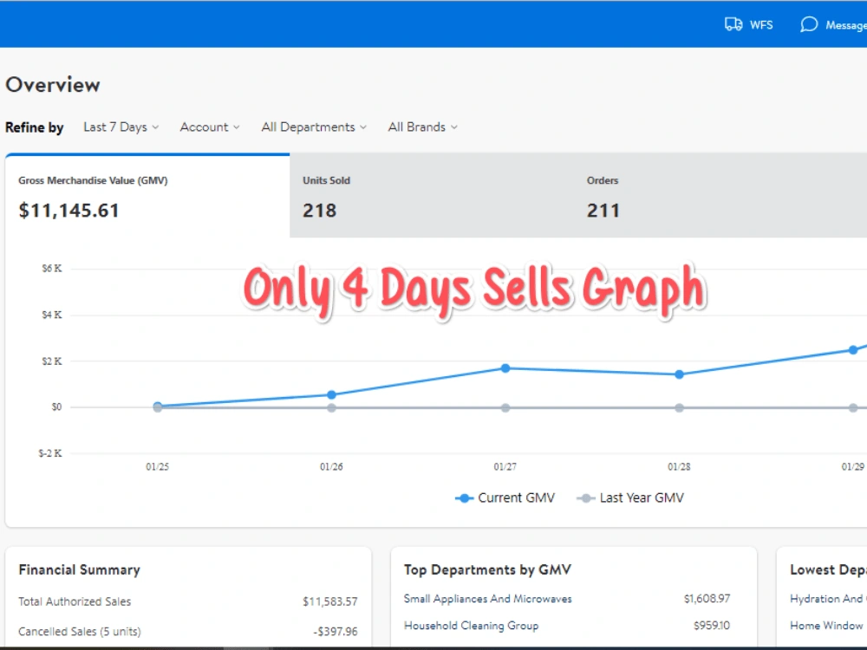Click the Current GMV data point at 01/29

[x=853, y=350]
